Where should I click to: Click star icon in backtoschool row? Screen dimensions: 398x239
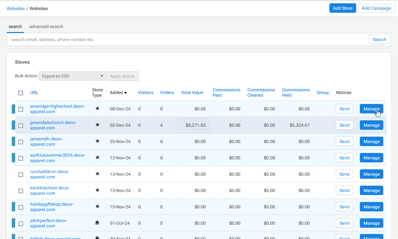point(97,190)
